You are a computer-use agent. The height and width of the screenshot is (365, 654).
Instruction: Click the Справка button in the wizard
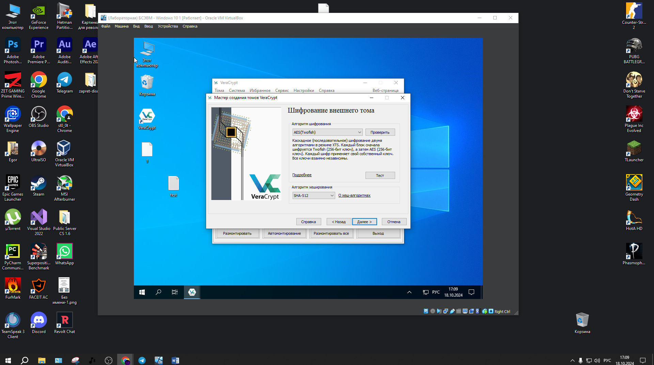click(308, 222)
